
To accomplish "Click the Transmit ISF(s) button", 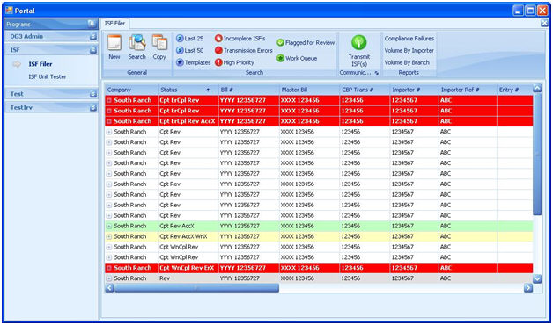I will pos(359,51).
